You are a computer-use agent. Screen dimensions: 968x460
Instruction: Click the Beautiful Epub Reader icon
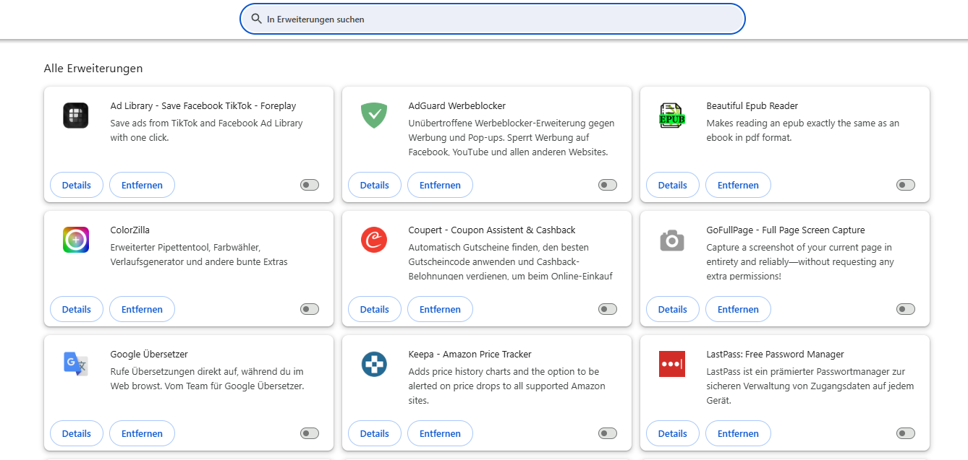pos(672,116)
